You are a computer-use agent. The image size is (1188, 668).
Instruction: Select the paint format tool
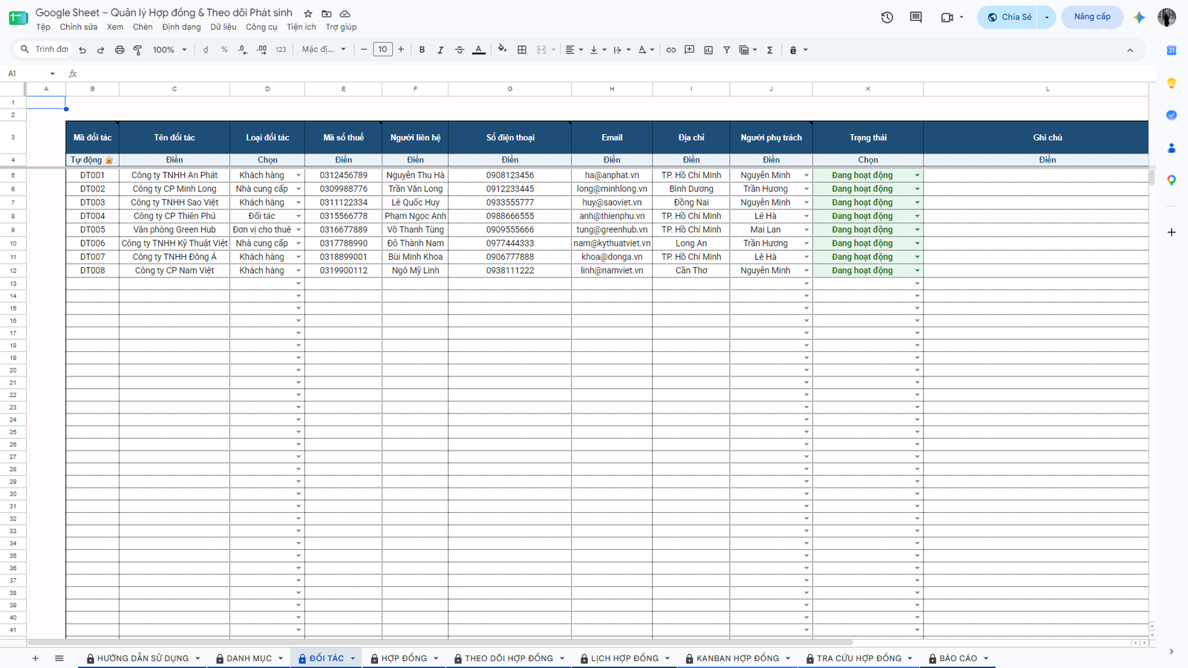(138, 50)
